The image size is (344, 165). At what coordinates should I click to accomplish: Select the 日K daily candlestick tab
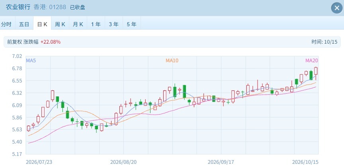[x=42, y=24]
